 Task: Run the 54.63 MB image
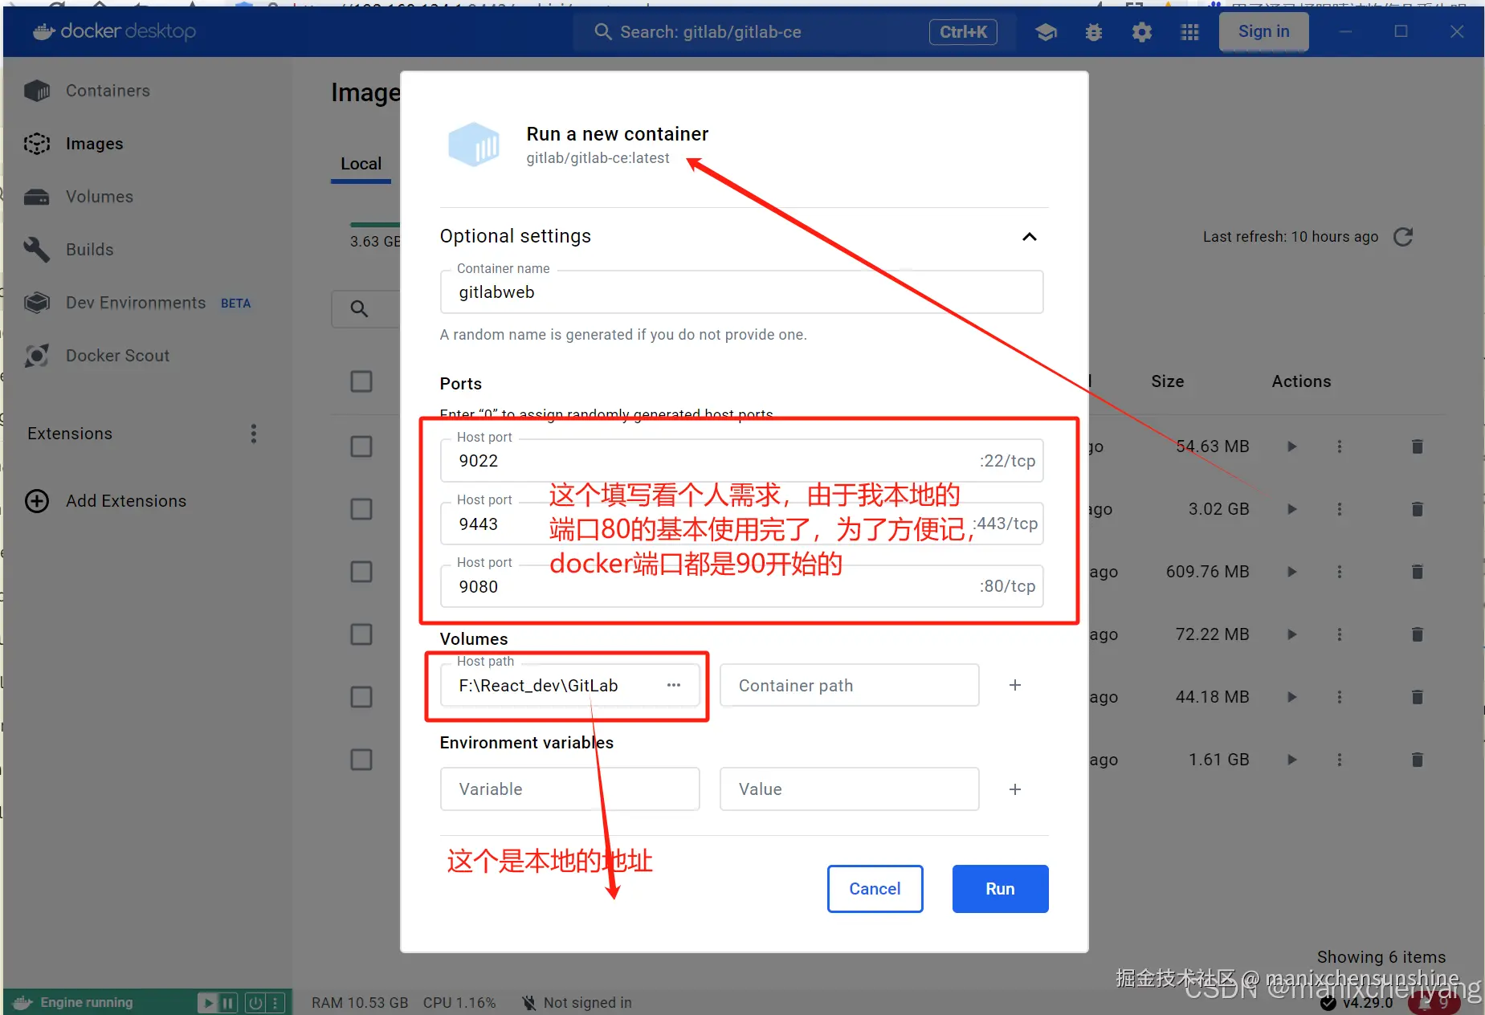point(1292,446)
